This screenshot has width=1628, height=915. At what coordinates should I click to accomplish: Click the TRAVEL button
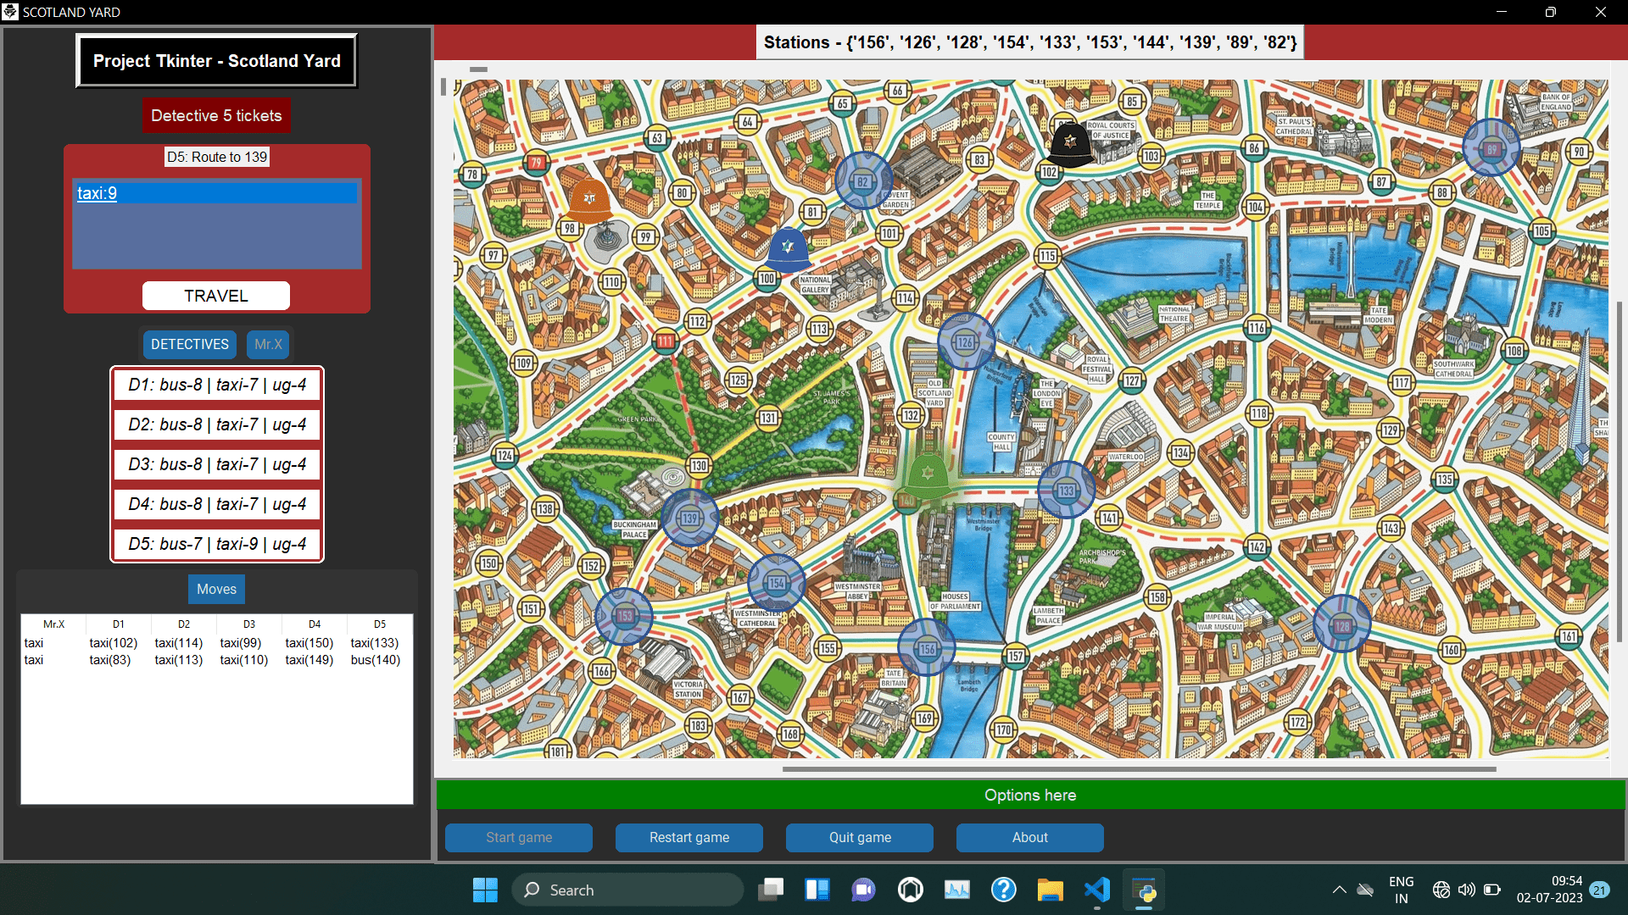coord(216,296)
